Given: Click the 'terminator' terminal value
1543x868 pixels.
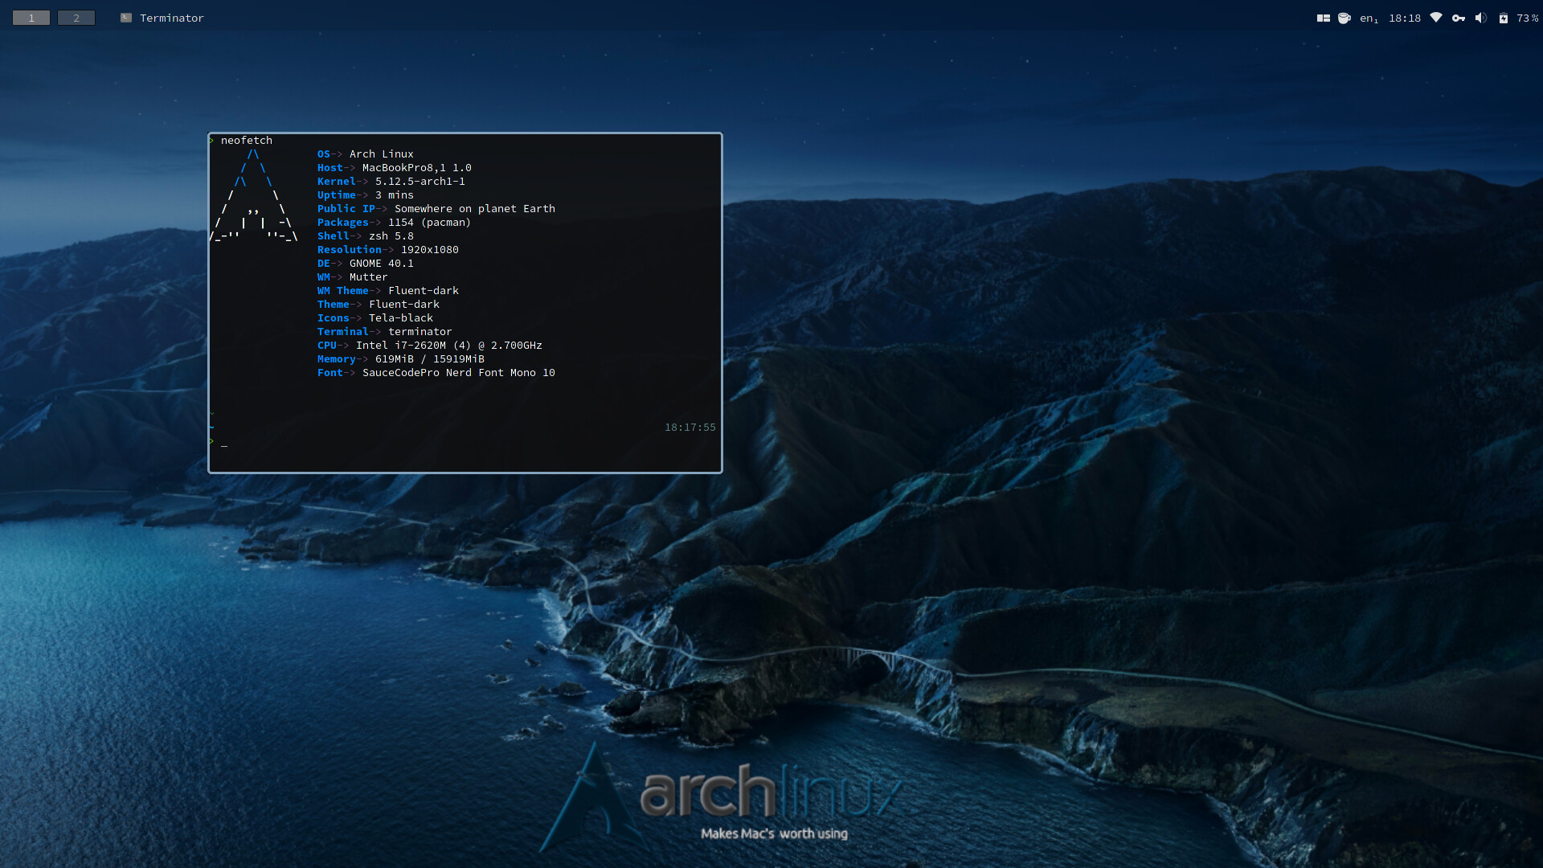Looking at the screenshot, I should 420,331.
